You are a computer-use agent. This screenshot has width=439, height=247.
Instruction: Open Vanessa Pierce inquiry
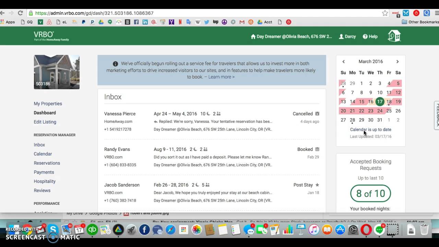pyautogui.click(x=212, y=121)
